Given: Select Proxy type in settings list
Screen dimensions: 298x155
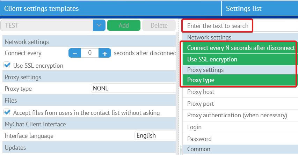Looking at the screenshot, I should coord(201,80).
